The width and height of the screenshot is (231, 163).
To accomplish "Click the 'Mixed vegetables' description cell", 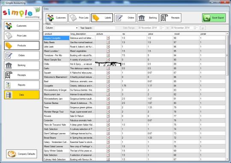I will [82, 51].
